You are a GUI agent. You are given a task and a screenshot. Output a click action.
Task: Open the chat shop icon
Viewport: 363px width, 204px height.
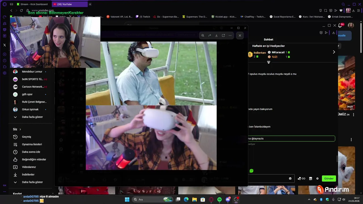point(311,178)
